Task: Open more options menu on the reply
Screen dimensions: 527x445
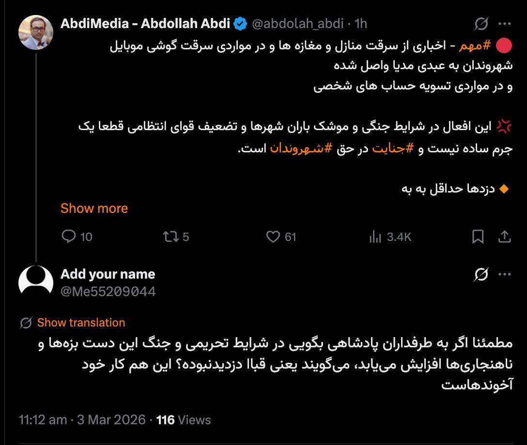Action: (505, 274)
